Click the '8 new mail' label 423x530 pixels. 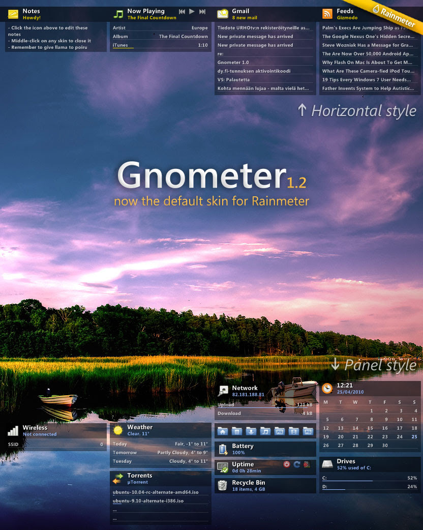pyautogui.click(x=245, y=18)
